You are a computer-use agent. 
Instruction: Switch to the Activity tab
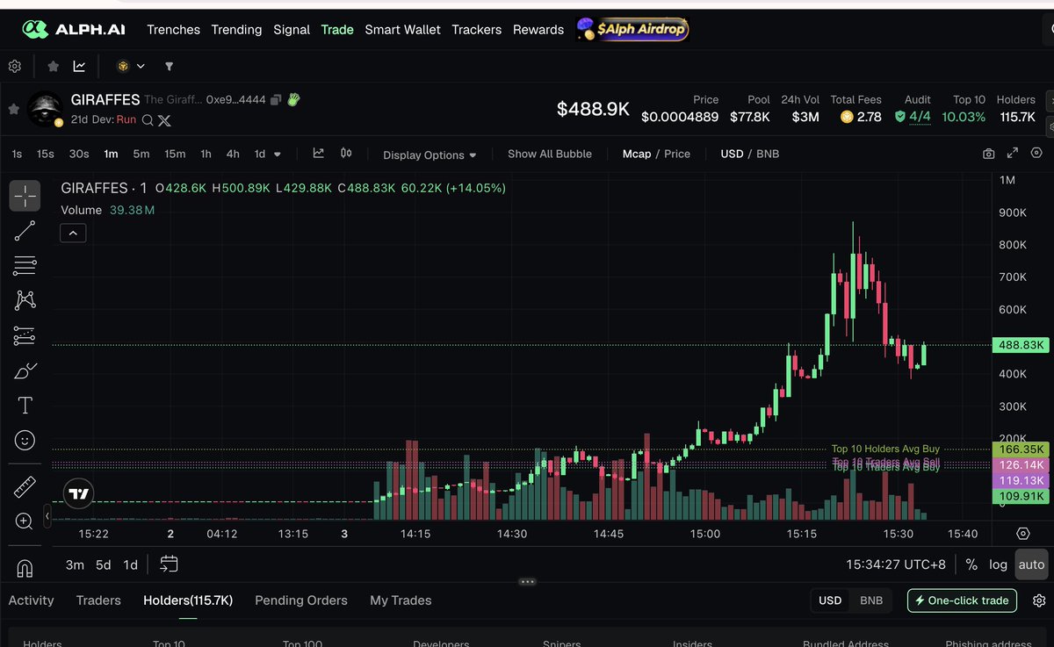(31, 600)
